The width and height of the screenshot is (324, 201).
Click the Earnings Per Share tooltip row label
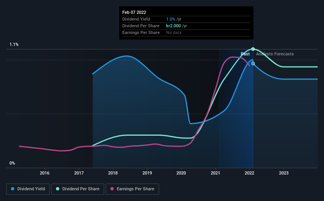click(141, 32)
